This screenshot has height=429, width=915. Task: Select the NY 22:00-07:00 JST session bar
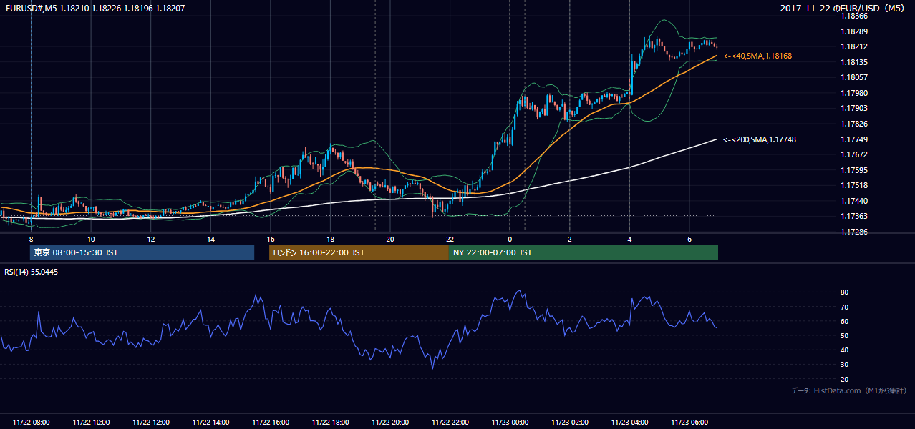584,252
